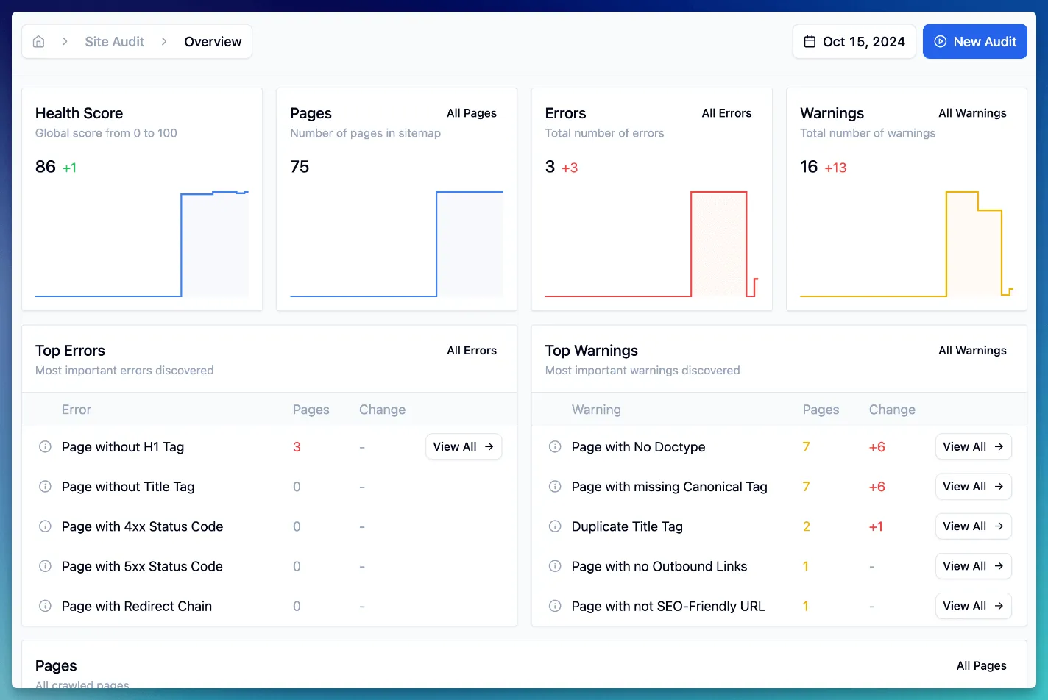Open All Warnings from the Top Warnings panel

pyautogui.click(x=972, y=350)
